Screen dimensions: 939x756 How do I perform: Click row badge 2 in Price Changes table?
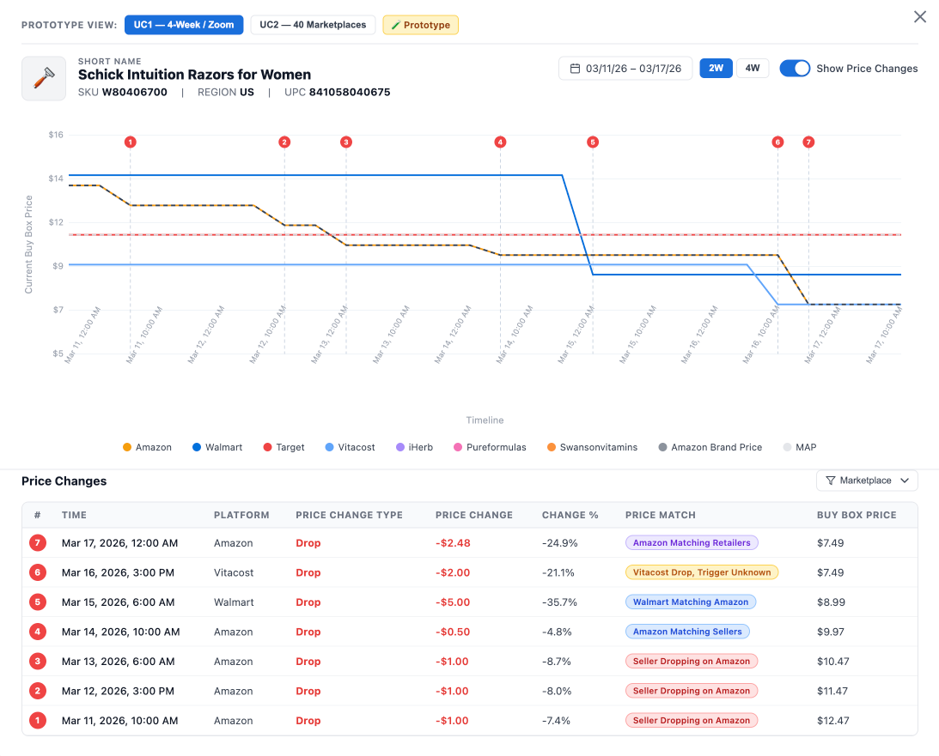pos(37,691)
